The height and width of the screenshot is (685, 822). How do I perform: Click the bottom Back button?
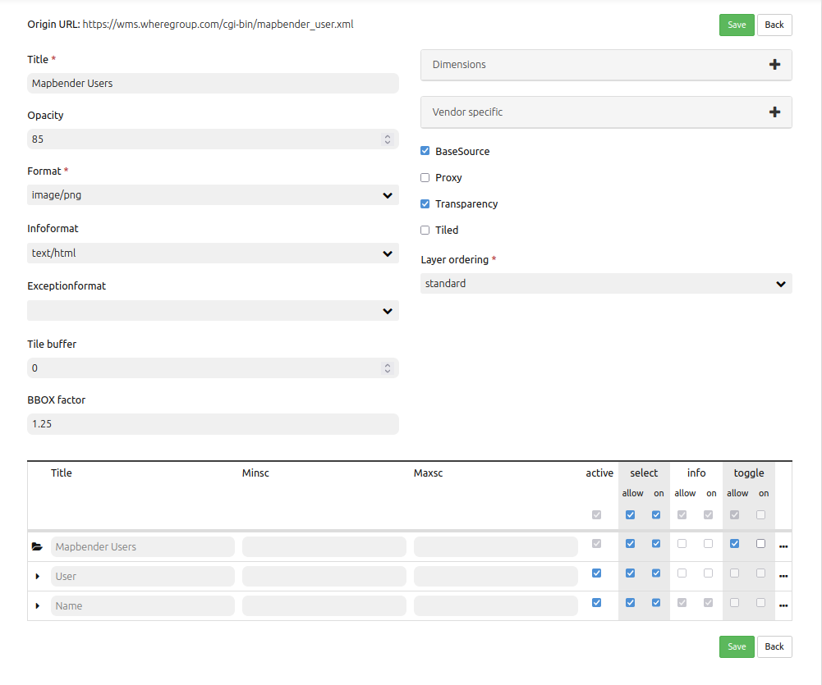(774, 646)
